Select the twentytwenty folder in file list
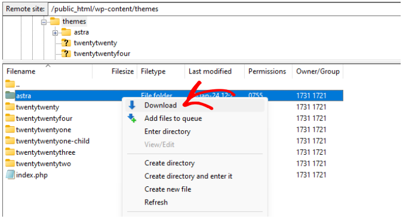The width and height of the screenshot is (403, 219). pyautogui.click(x=37, y=107)
